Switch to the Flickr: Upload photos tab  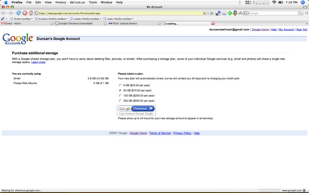point(135,24)
